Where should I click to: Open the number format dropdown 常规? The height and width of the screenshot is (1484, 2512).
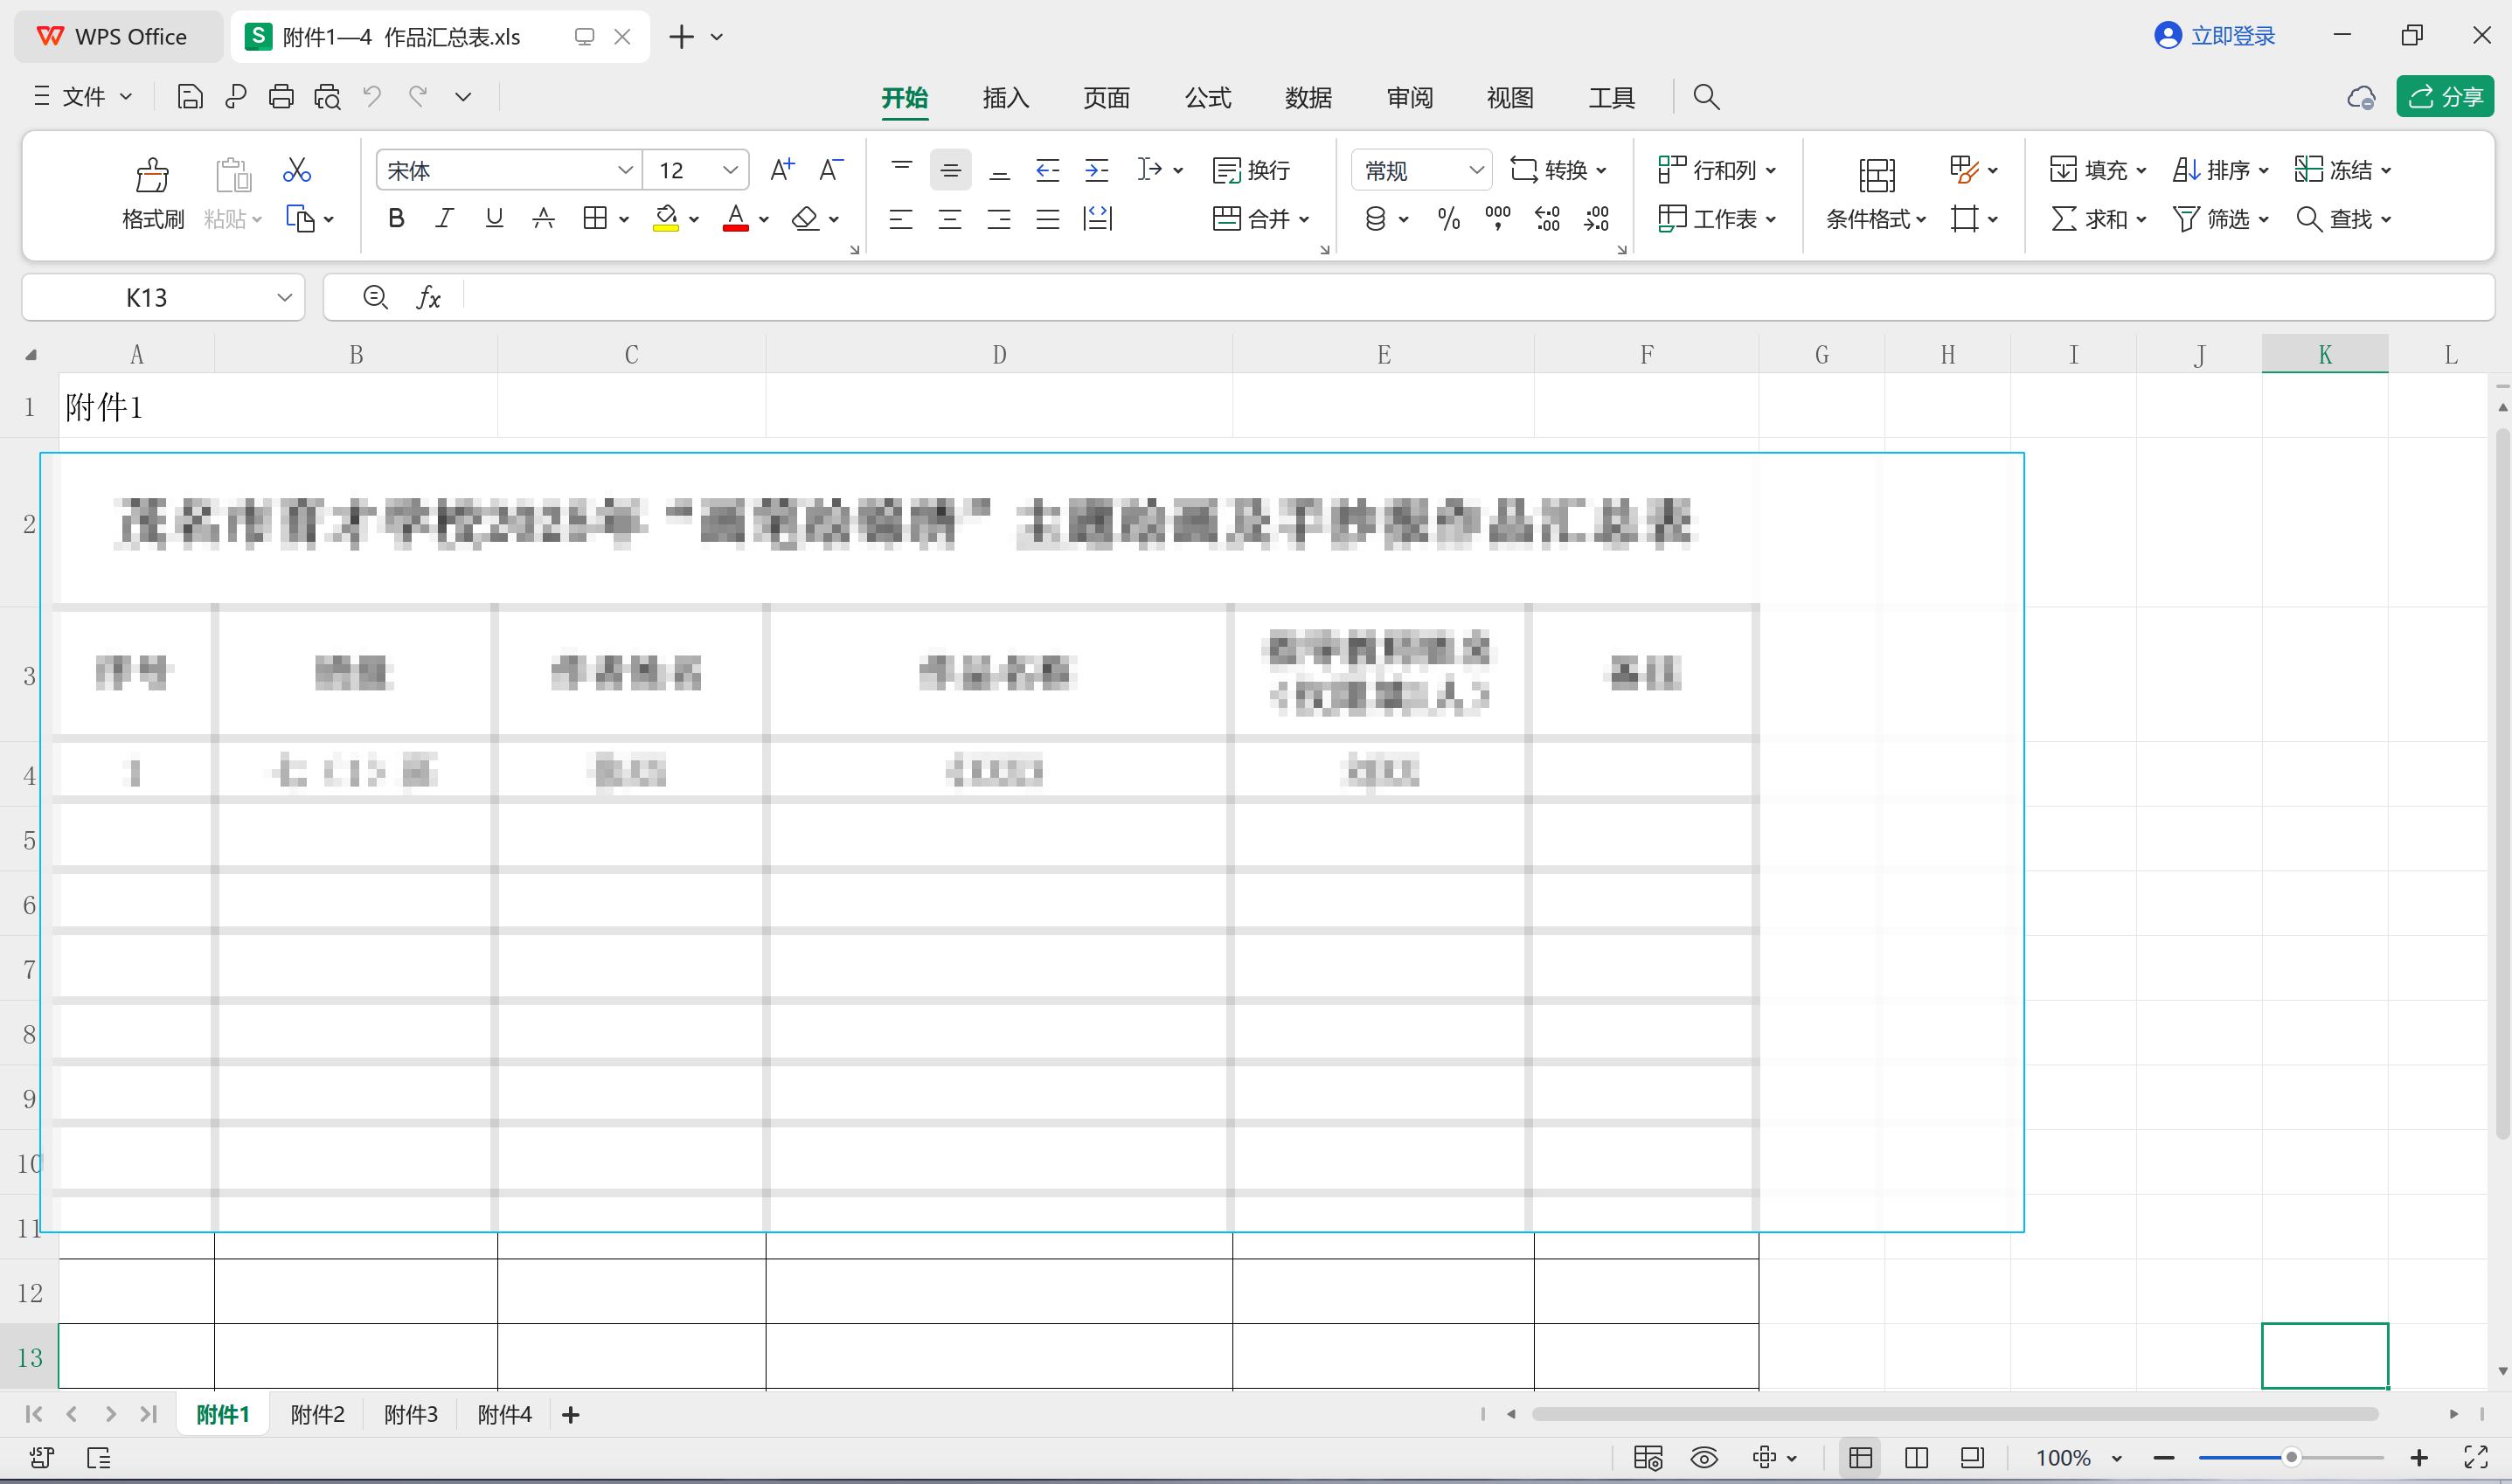1476,170
